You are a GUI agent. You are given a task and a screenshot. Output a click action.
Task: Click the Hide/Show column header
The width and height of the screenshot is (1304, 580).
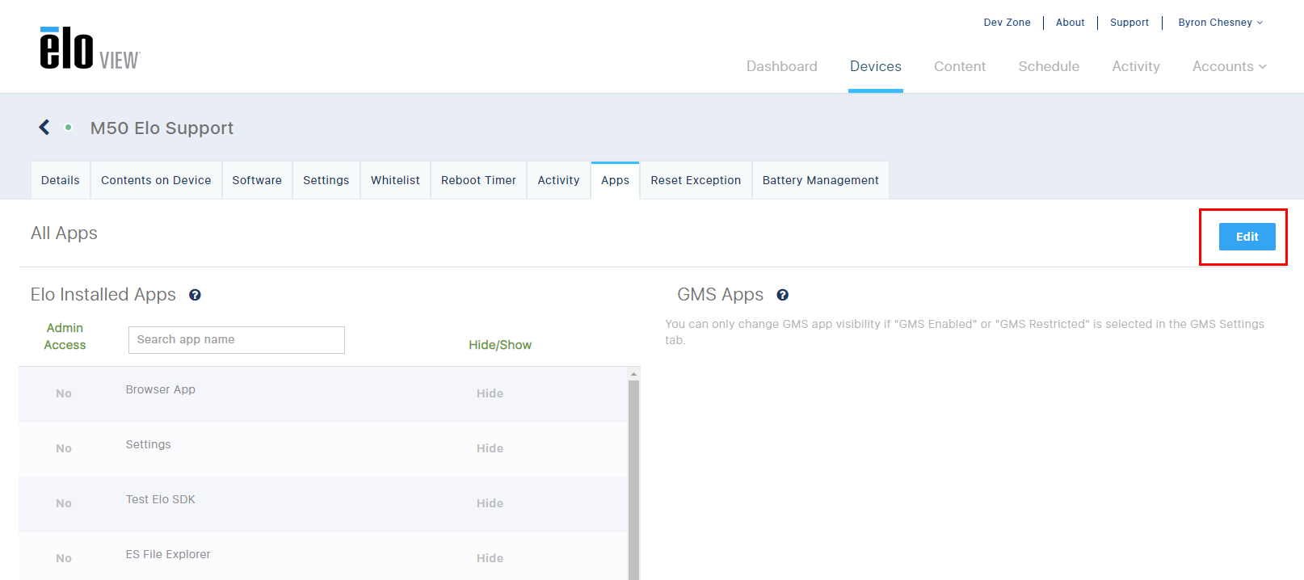tap(500, 345)
